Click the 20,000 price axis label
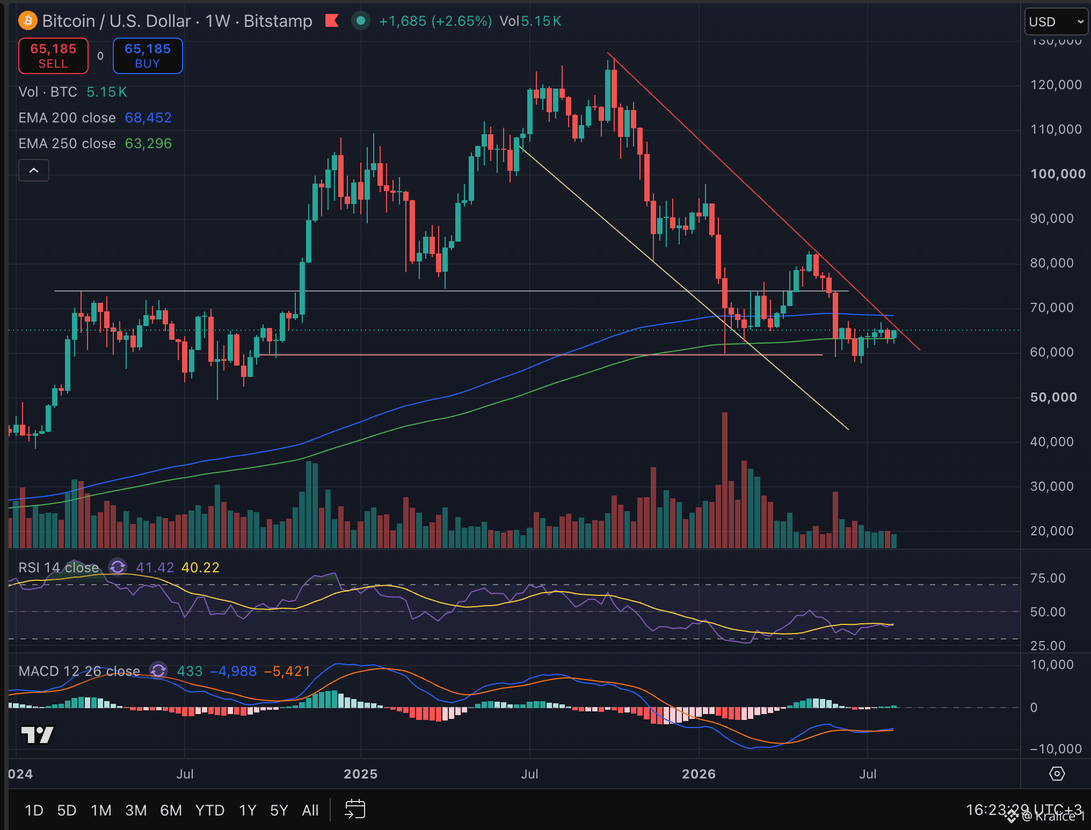This screenshot has height=830, width=1091. click(1052, 530)
